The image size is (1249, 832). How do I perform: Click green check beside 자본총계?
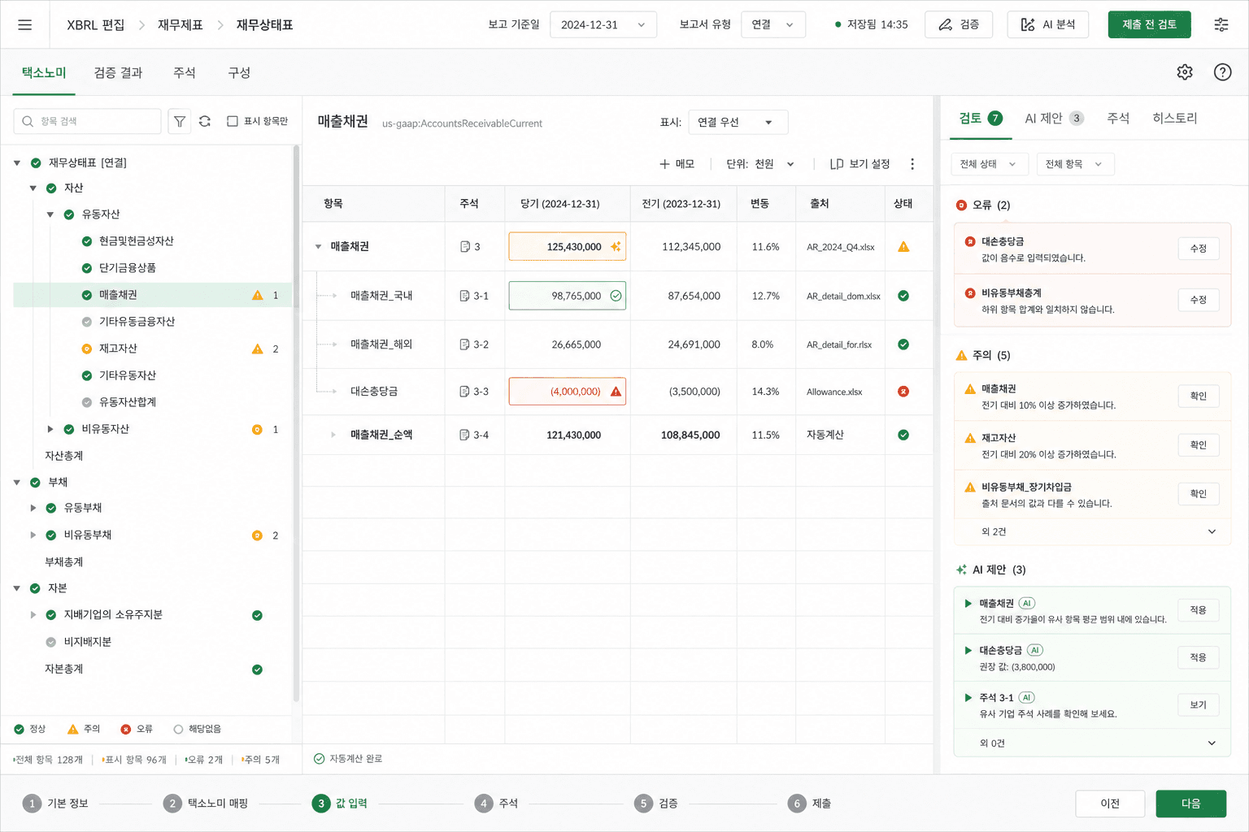pos(257,669)
